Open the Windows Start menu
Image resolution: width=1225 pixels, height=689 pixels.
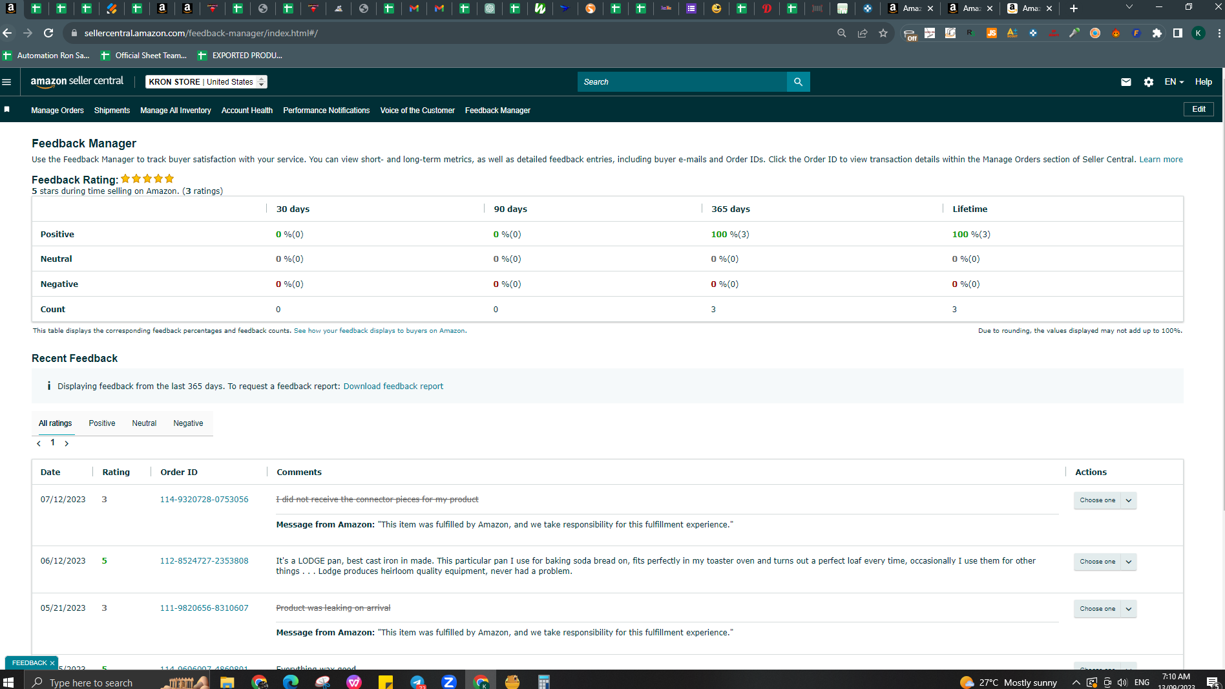coord(8,682)
